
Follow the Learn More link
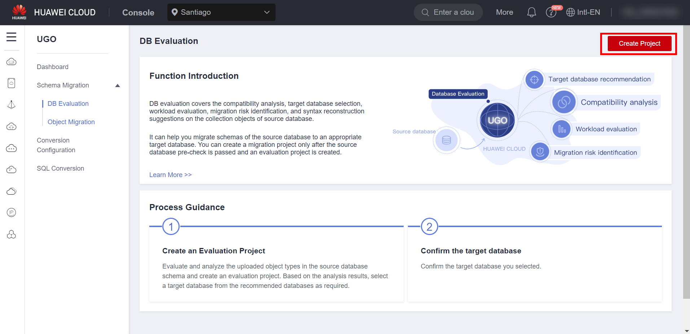[x=170, y=175]
